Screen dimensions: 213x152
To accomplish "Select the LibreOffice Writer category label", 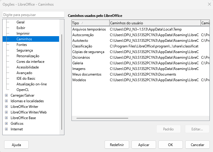I will coord(24,106).
